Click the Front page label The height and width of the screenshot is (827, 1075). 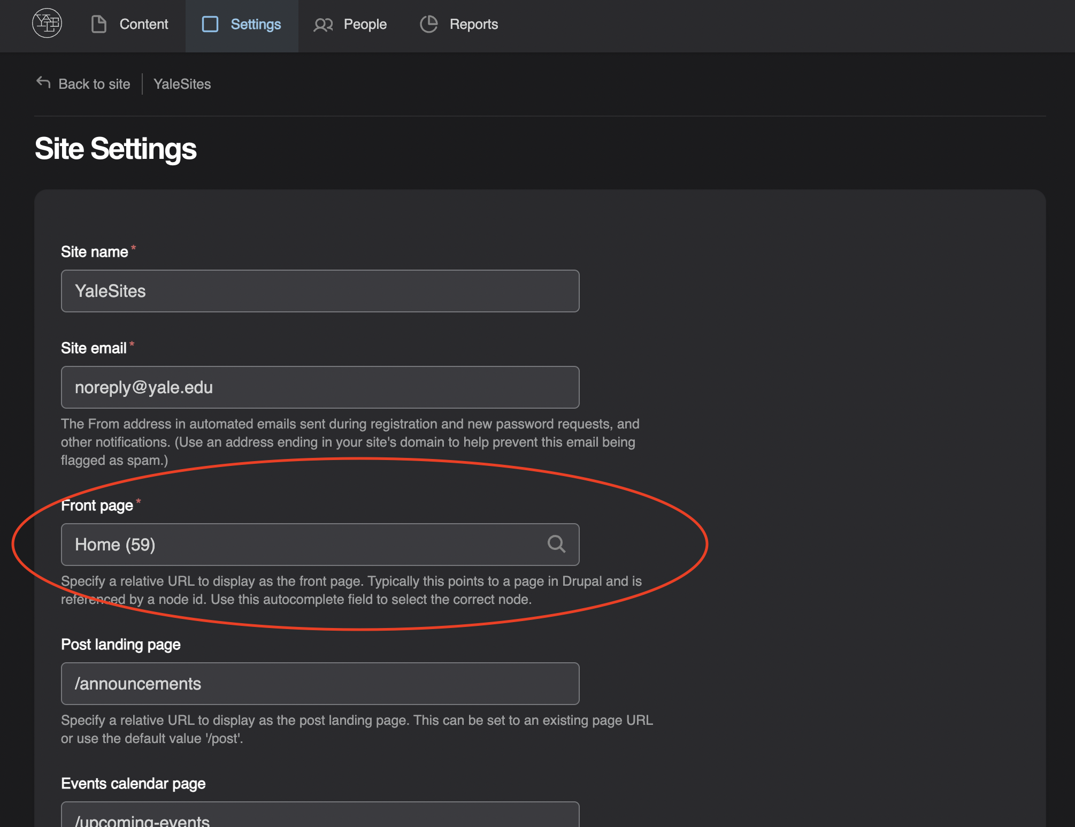coord(97,506)
